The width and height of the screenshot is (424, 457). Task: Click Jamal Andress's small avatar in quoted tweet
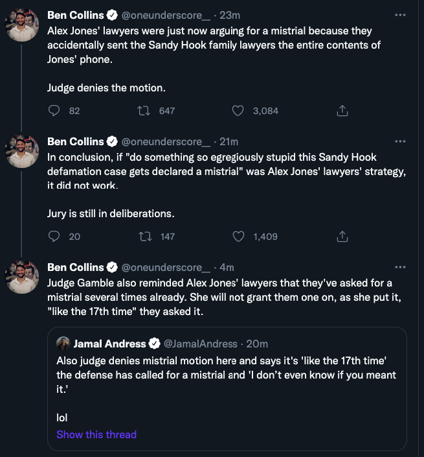pos(63,343)
